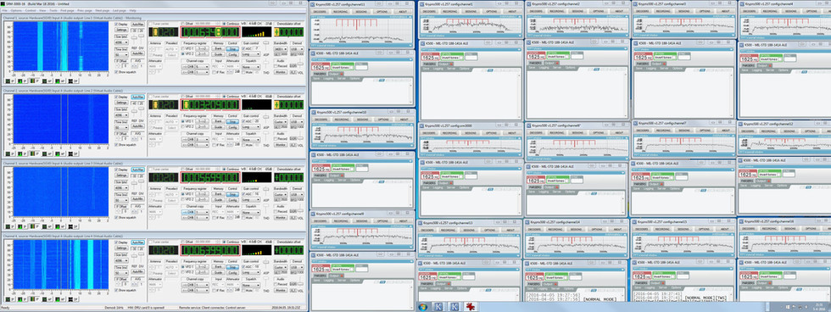Screen dimensions: 831x312
Task: Toggle AGC checkbox in Channel 1 gain control
Action: click(244, 48)
